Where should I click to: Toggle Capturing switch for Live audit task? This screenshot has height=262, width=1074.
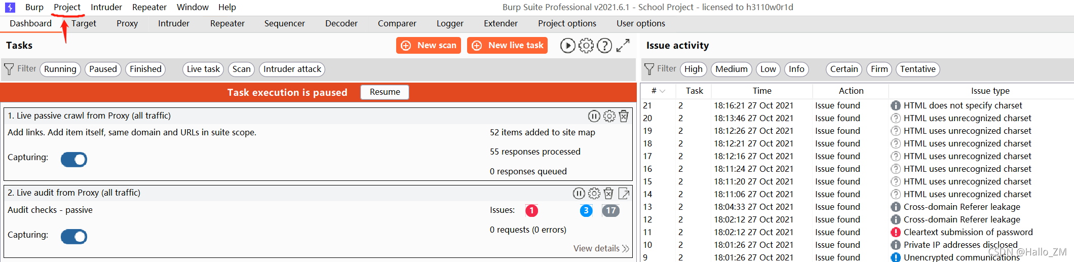coord(74,236)
